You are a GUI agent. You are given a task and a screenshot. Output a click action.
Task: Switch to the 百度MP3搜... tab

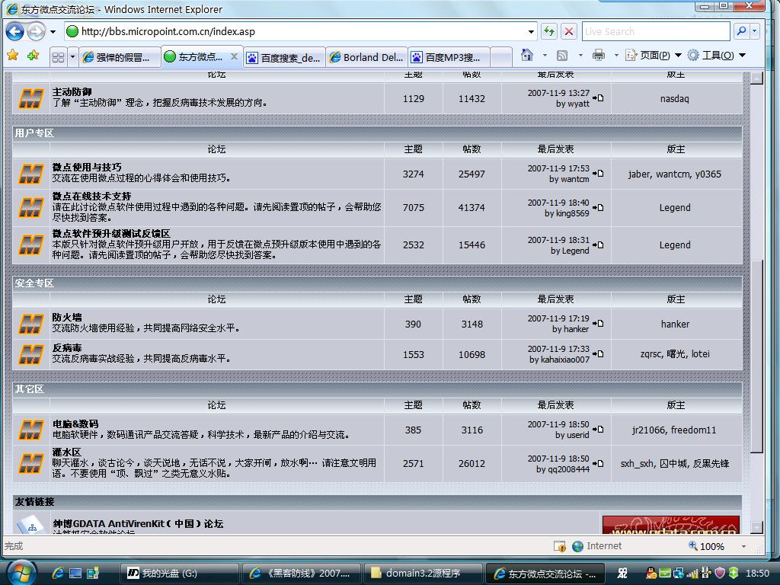point(446,57)
